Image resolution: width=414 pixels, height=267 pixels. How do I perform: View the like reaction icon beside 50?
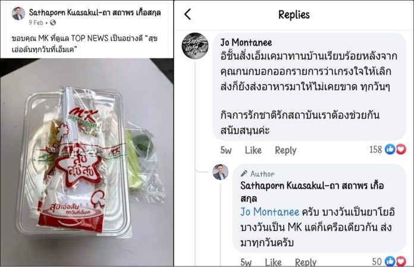pos(390,261)
